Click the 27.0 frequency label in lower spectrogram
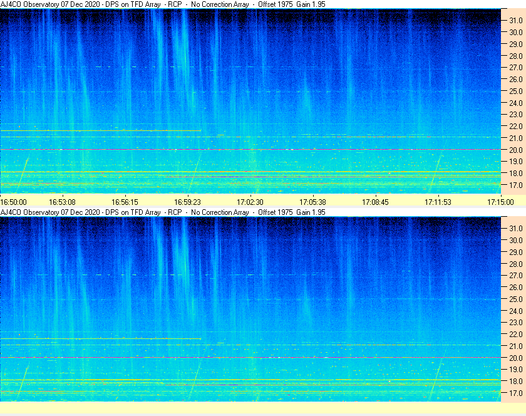This screenshot has width=526, height=416. pyautogui.click(x=516, y=276)
